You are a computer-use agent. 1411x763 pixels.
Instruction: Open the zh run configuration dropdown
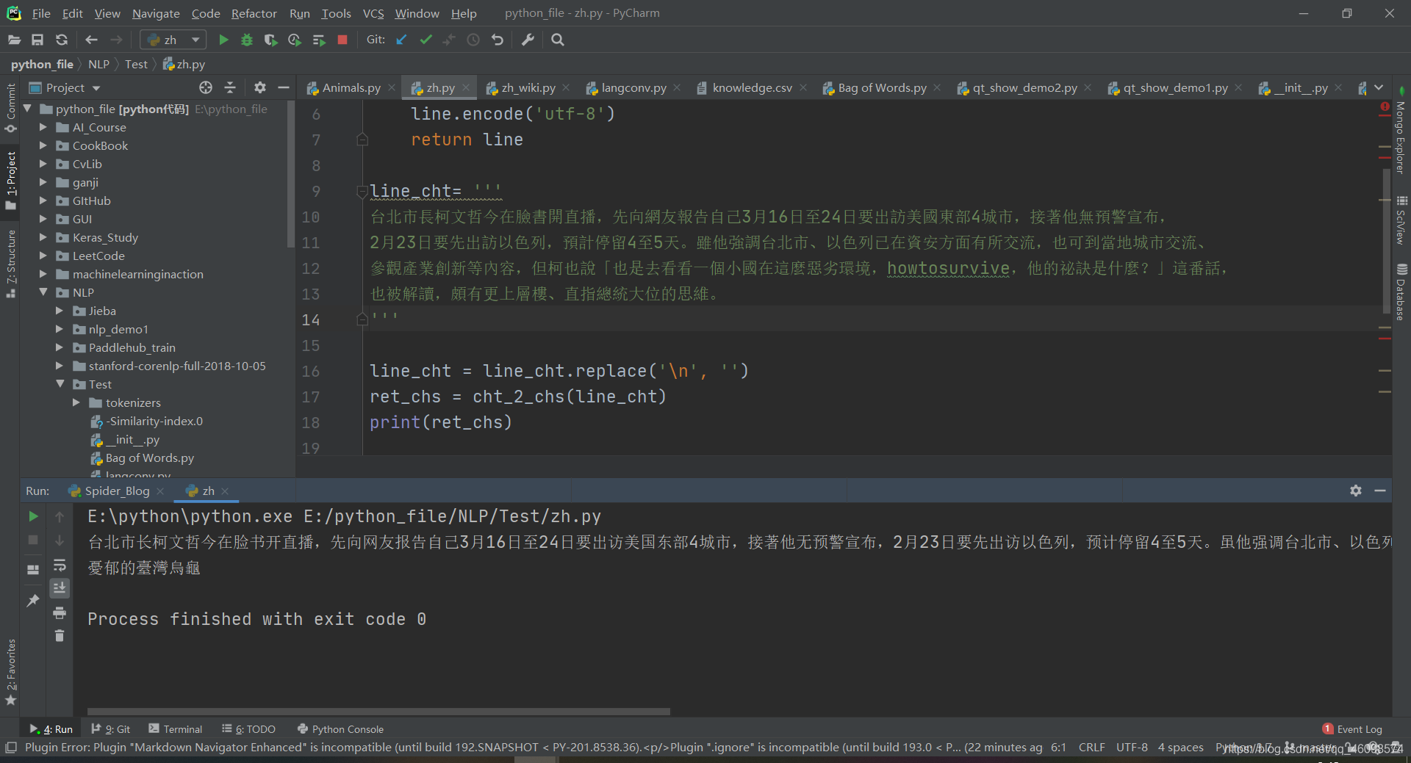(173, 40)
